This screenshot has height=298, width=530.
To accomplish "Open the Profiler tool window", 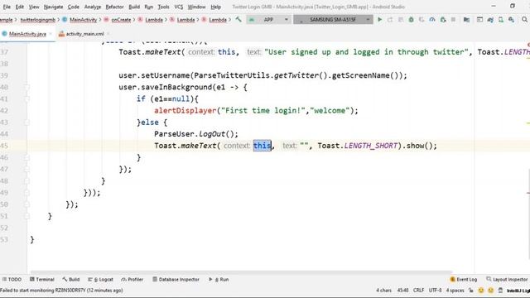I will click(x=132, y=280).
